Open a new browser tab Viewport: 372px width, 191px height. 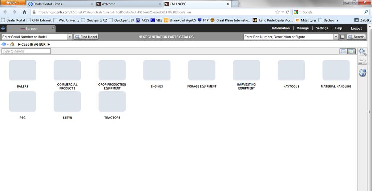(x=235, y=4)
